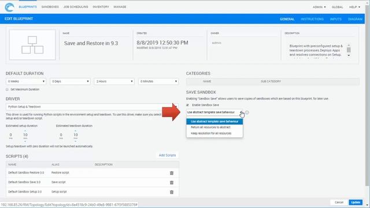Viewport: 370px width, 208px height.
Task: Open the MANAGE section
Action: pos(120,7)
